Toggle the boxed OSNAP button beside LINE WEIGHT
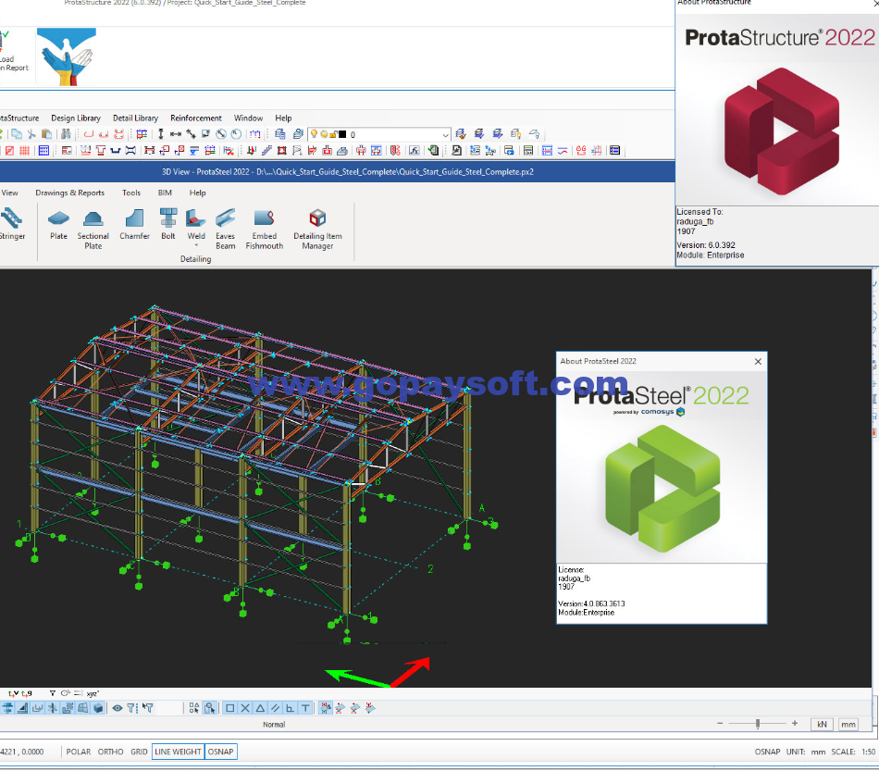 [221, 752]
